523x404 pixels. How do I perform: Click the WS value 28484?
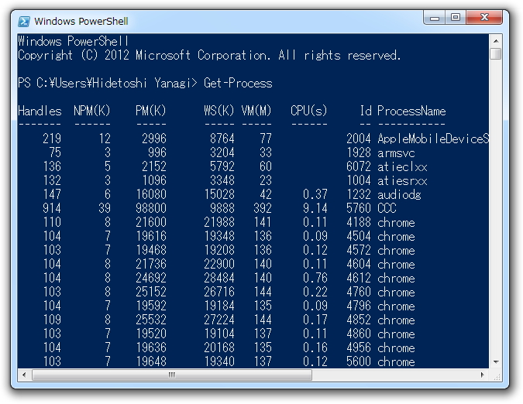(x=219, y=278)
